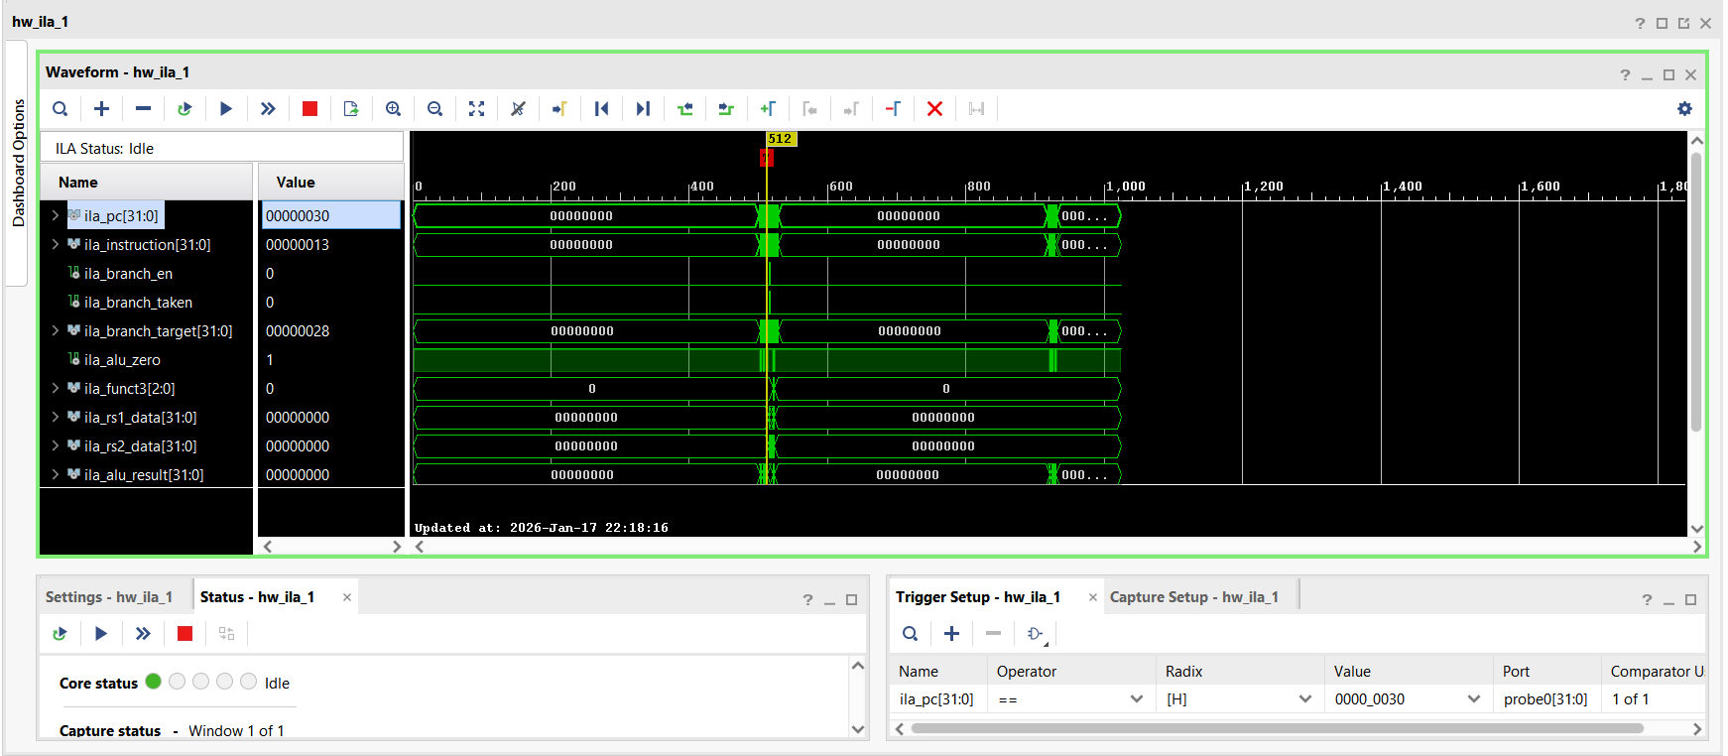1728x756 pixels.
Task: Click the Port column header in Trigger Setup
Action: (x=1546, y=672)
